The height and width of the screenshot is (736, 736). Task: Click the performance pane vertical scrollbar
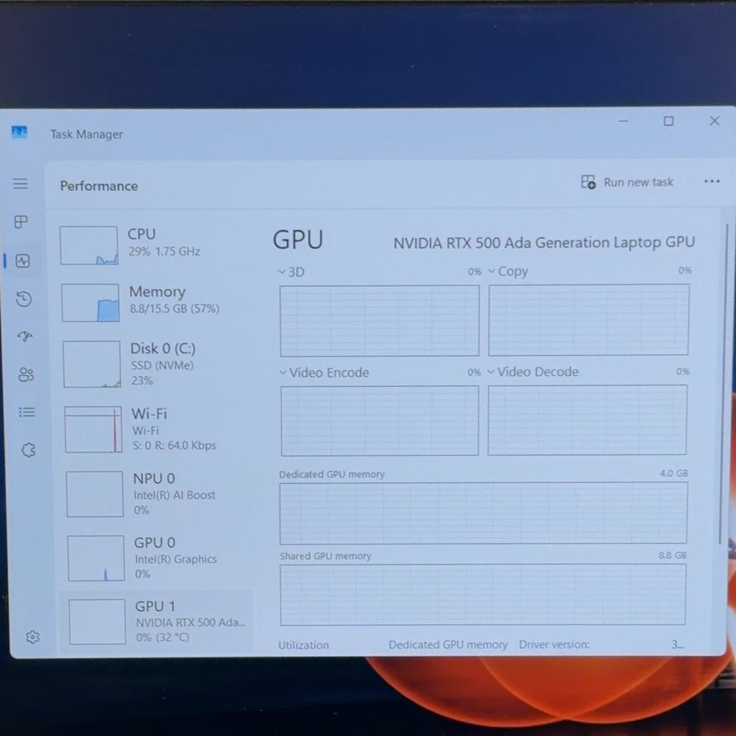[723, 382]
